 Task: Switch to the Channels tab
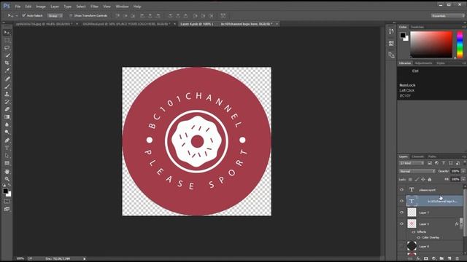pos(417,156)
